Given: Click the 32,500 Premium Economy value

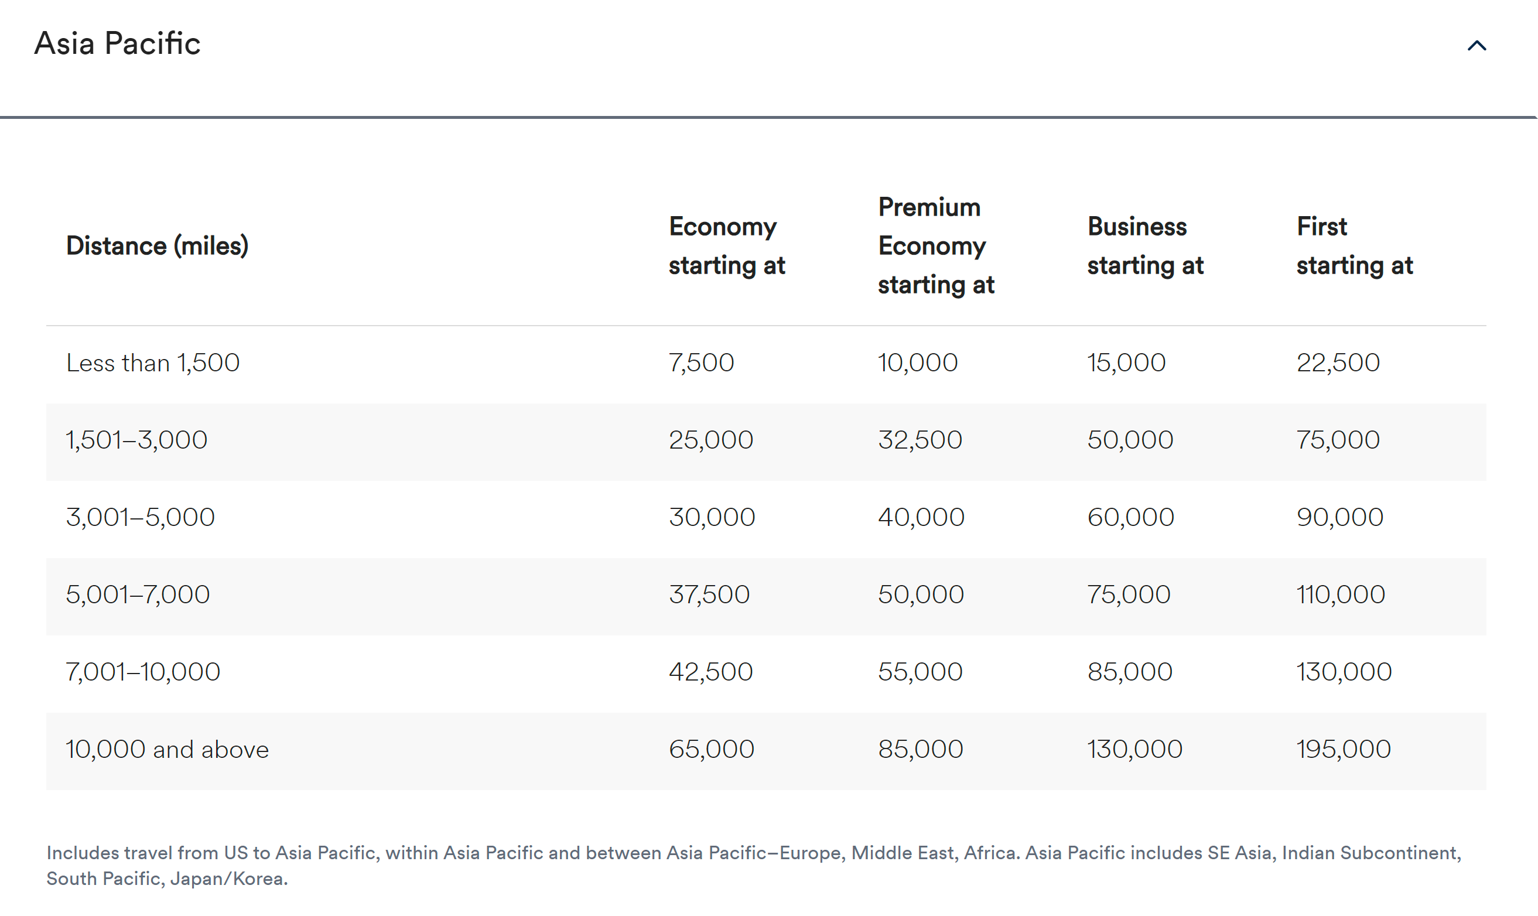Looking at the screenshot, I should point(920,440).
